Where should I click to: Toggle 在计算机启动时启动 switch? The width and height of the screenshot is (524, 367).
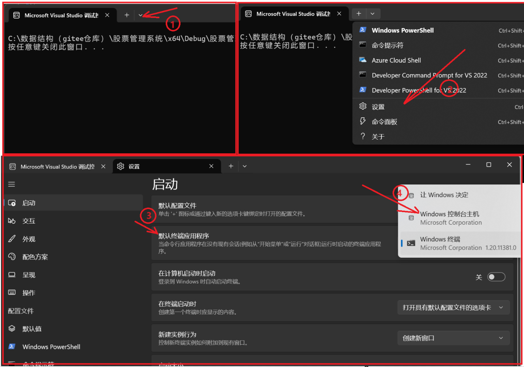[496, 277]
